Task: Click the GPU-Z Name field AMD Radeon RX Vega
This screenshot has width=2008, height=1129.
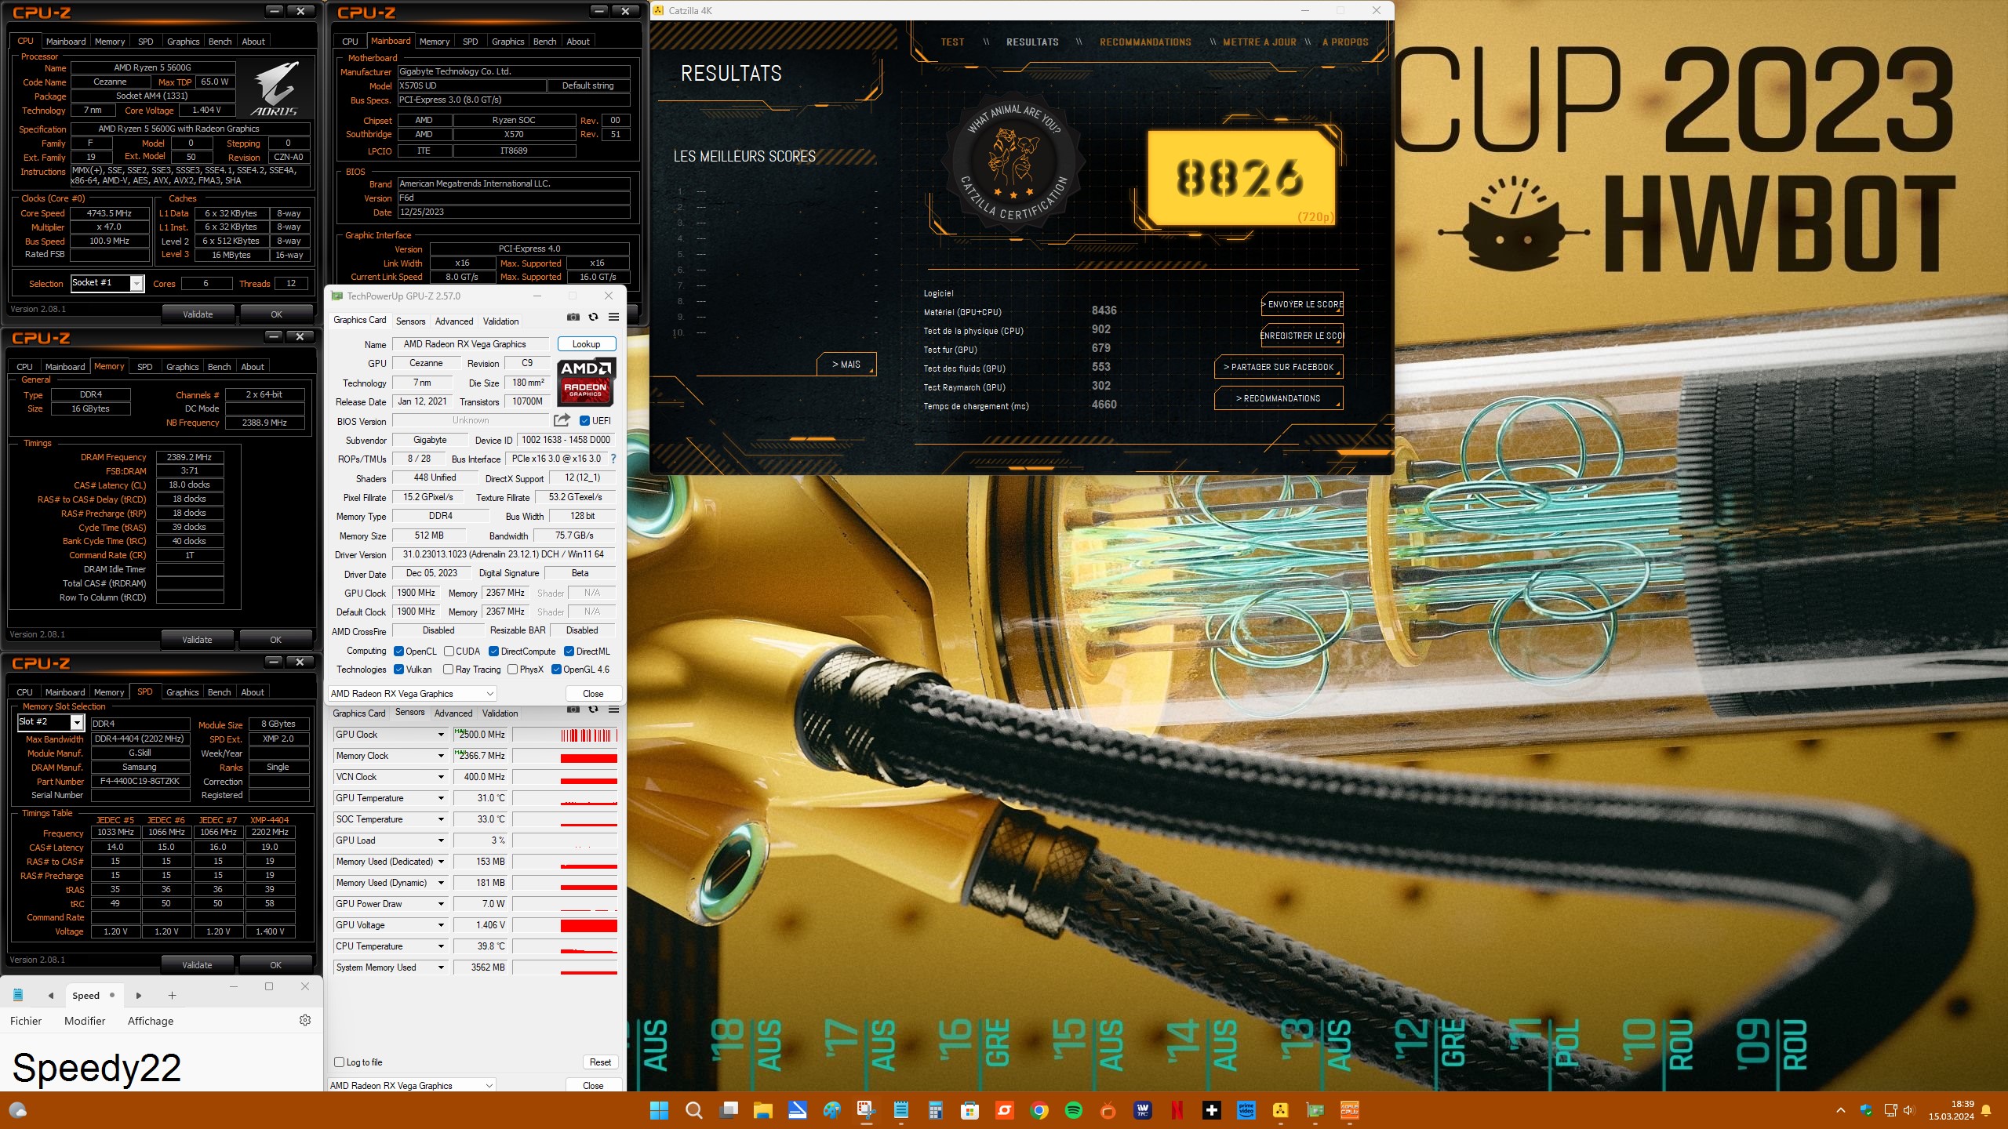Action: point(471,344)
